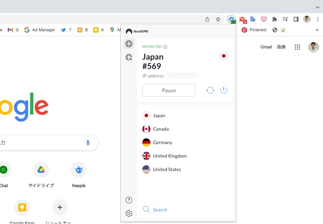This screenshot has width=323, height=224.
Task: Disconnect VPN using the power icon
Action: point(224,90)
